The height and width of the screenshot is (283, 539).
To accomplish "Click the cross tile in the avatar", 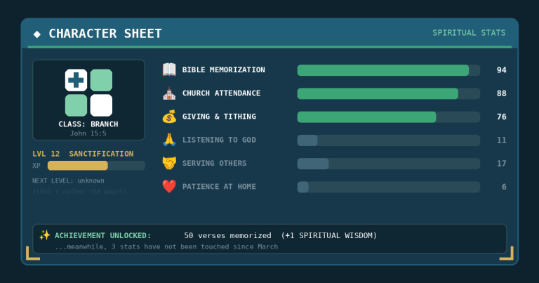I will click(x=76, y=80).
